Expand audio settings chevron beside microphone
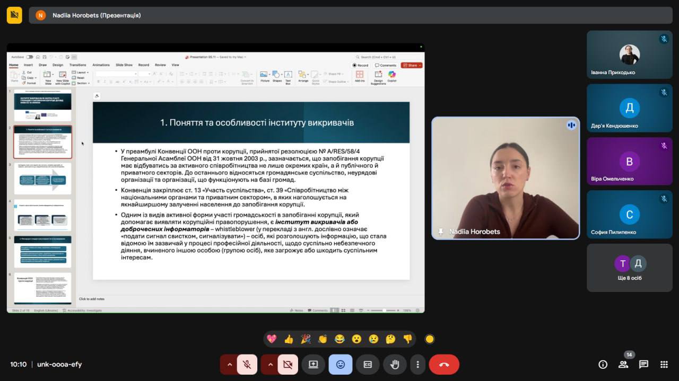Viewport: 679px width, 381px height. pos(229,365)
